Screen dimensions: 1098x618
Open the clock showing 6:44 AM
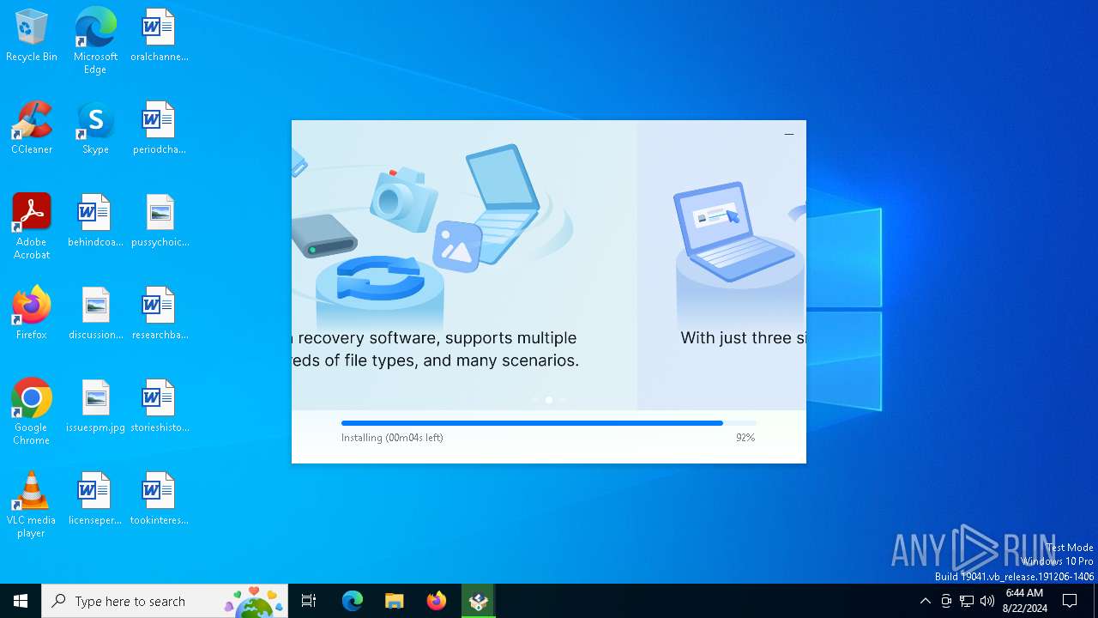coord(1025,601)
